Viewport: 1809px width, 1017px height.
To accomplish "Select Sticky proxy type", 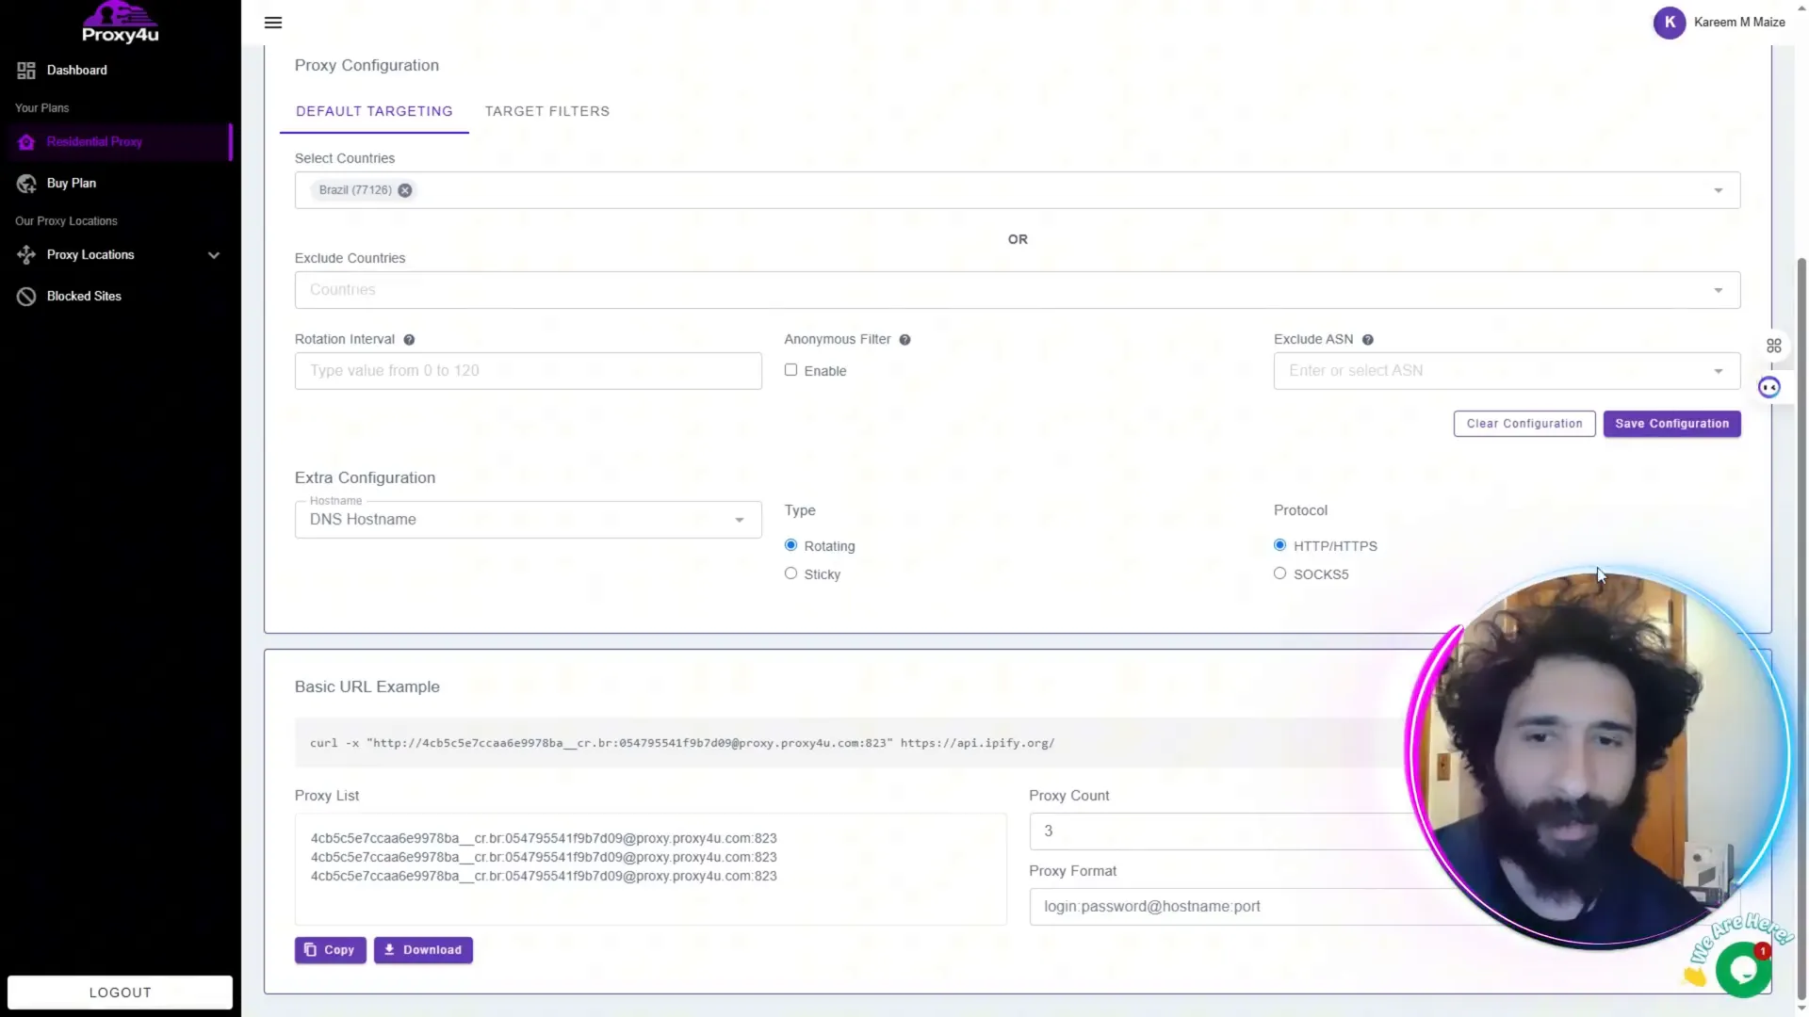I will pyautogui.click(x=790, y=573).
